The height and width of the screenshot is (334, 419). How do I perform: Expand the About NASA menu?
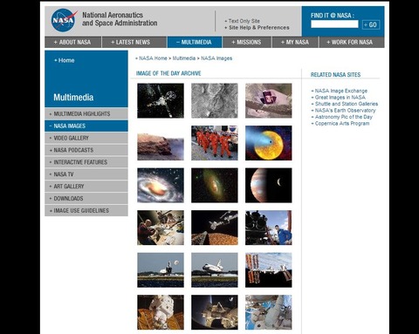coord(72,42)
